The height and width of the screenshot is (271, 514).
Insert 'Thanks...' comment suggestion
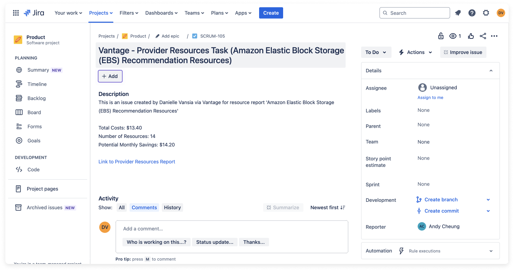(254, 242)
